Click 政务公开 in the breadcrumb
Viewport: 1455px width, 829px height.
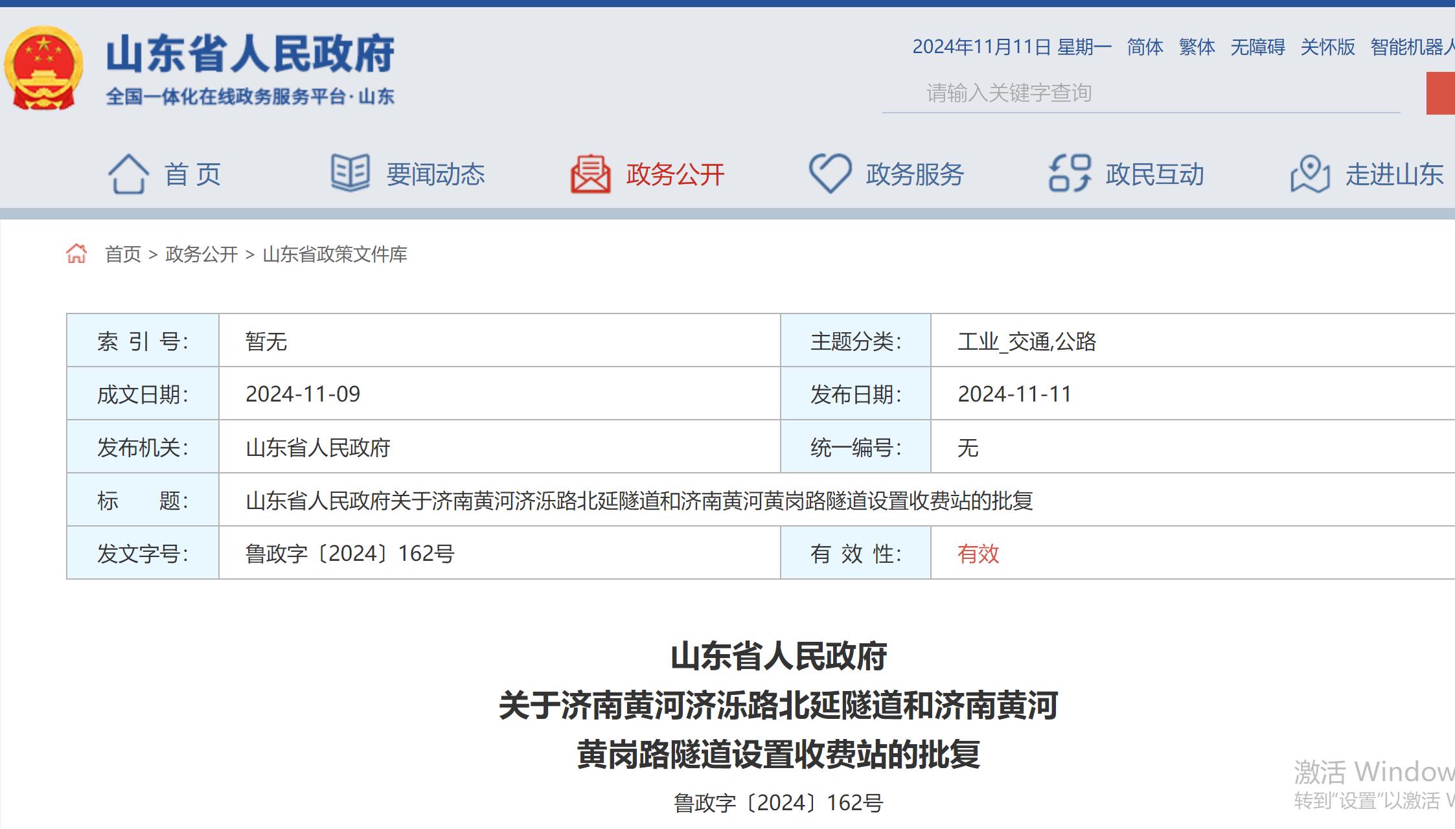(x=201, y=254)
